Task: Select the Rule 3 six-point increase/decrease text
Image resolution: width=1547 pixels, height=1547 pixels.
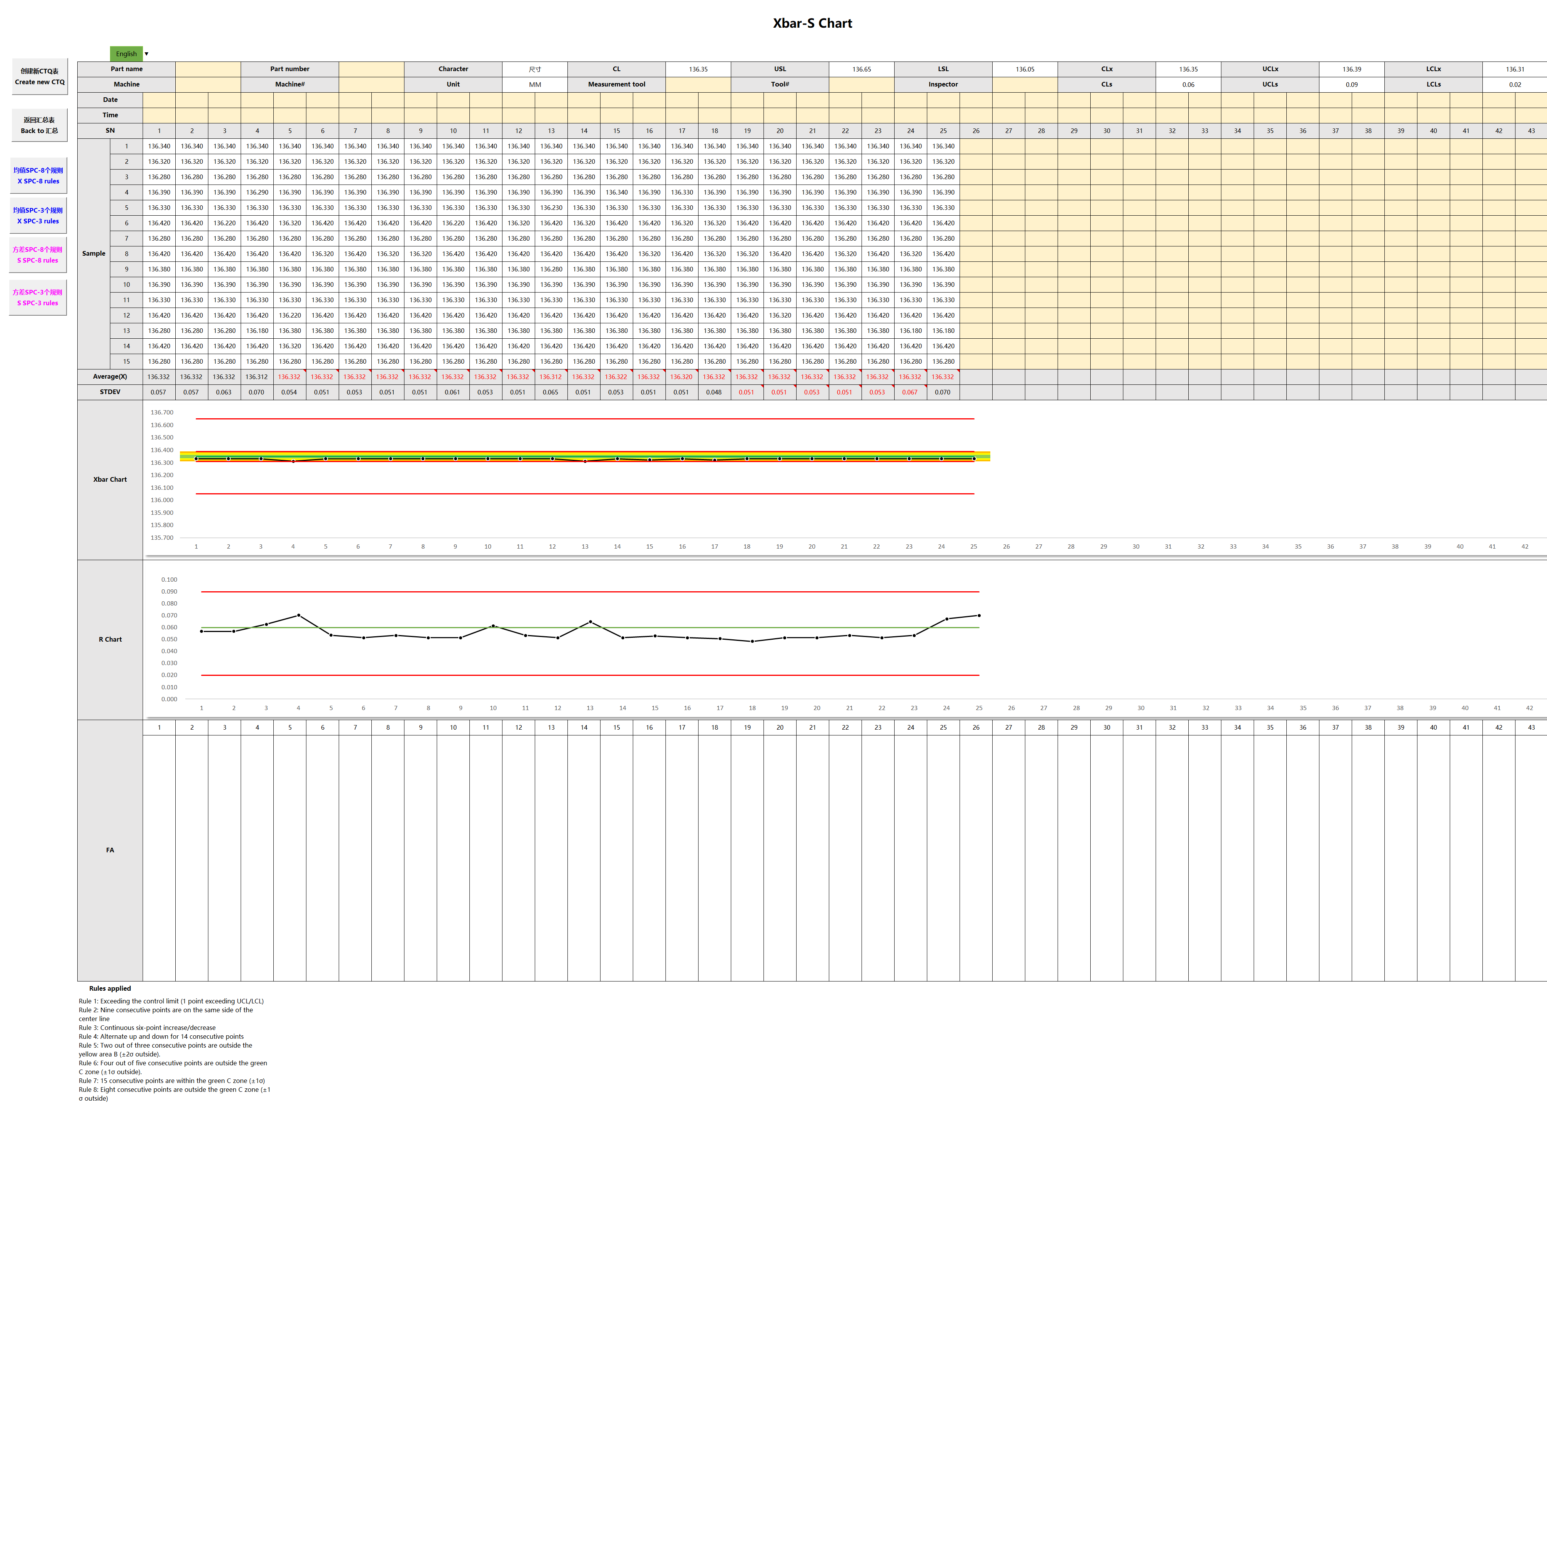Action: [x=147, y=1027]
